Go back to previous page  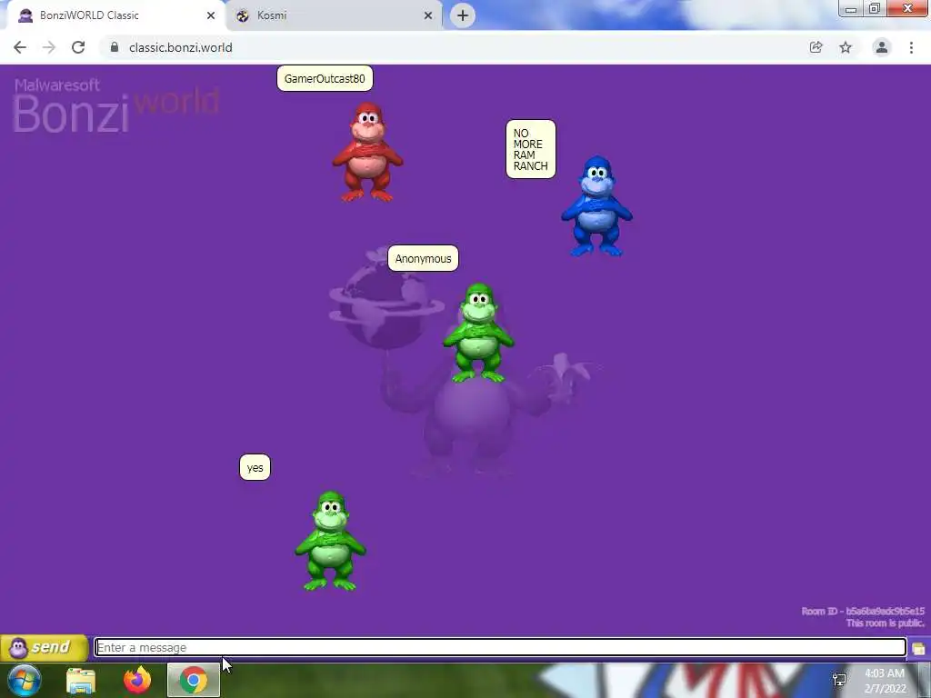pyautogui.click(x=20, y=47)
